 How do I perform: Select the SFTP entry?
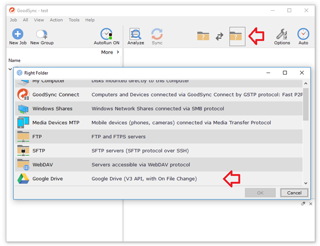click(39, 150)
